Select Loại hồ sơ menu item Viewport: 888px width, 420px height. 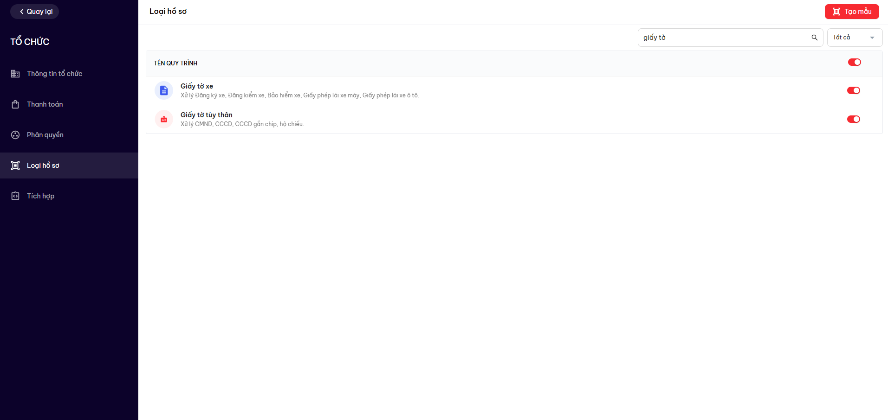[x=69, y=165]
